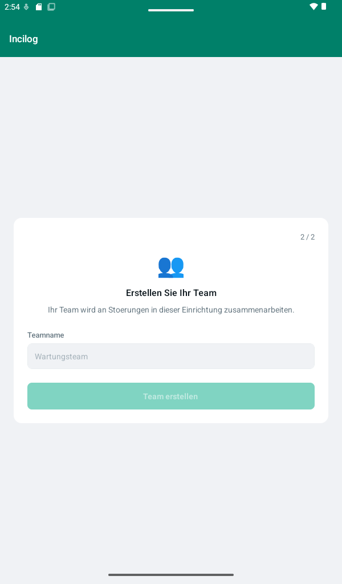Tap the small icon beside the clock

[x=26, y=7]
